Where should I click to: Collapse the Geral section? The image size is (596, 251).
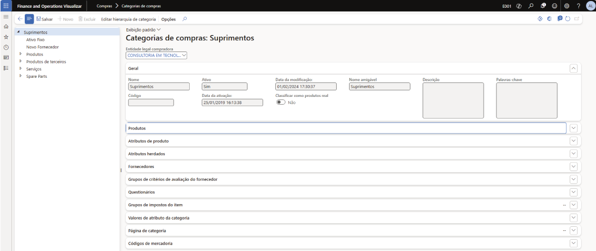(x=573, y=68)
